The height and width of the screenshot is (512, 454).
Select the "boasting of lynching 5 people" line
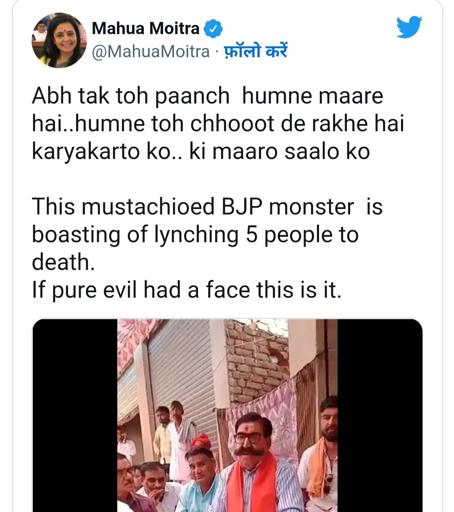tap(195, 235)
